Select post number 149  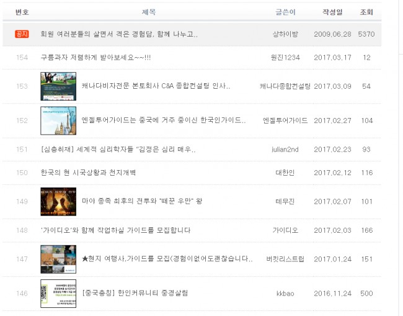(x=22, y=202)
